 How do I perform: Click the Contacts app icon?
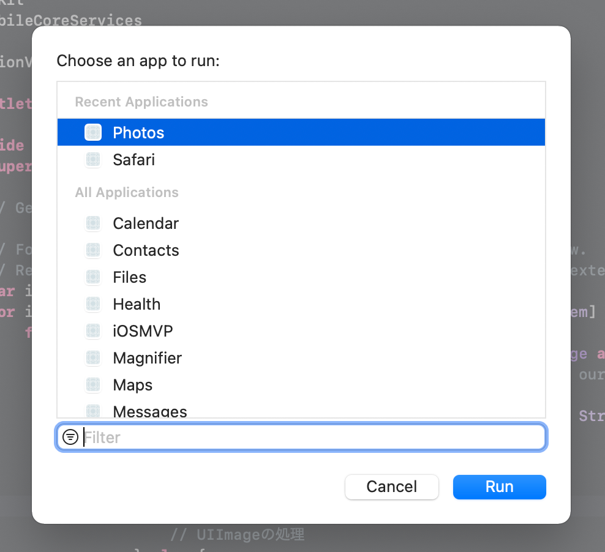[93, 250]
